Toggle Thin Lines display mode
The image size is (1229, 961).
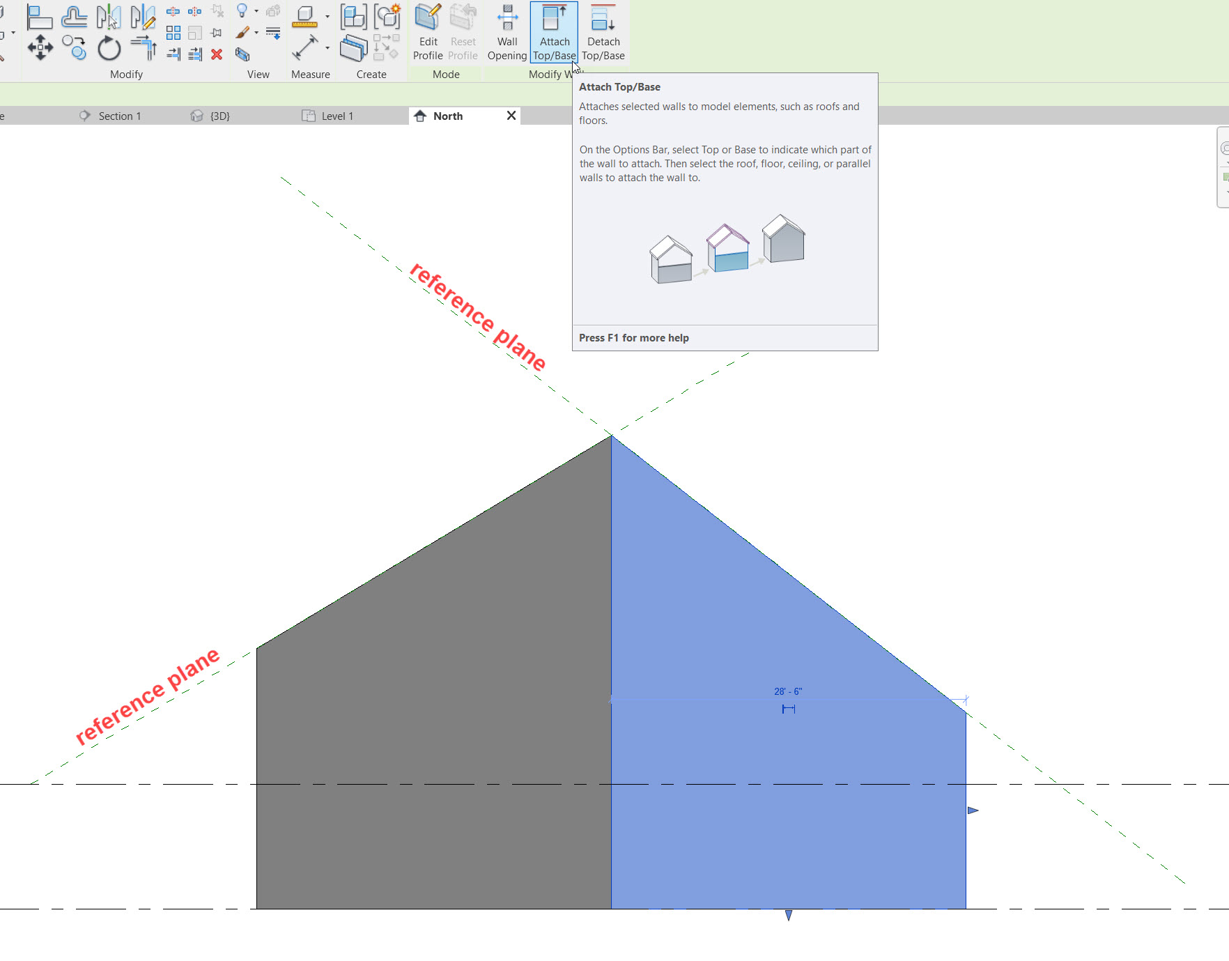pos(273,31)
